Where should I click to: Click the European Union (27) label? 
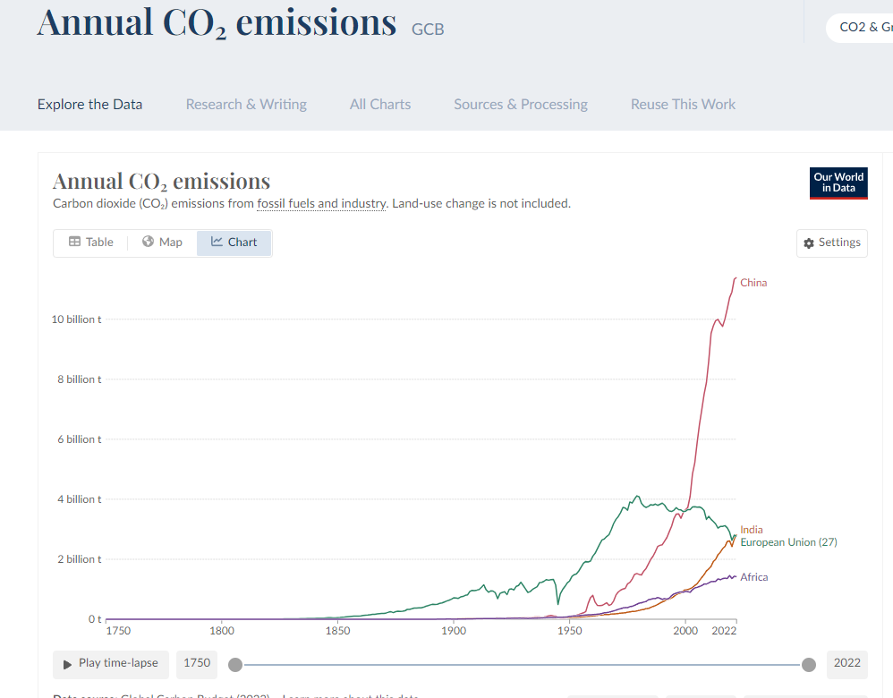pyautogui.click(x=788, y=542)
